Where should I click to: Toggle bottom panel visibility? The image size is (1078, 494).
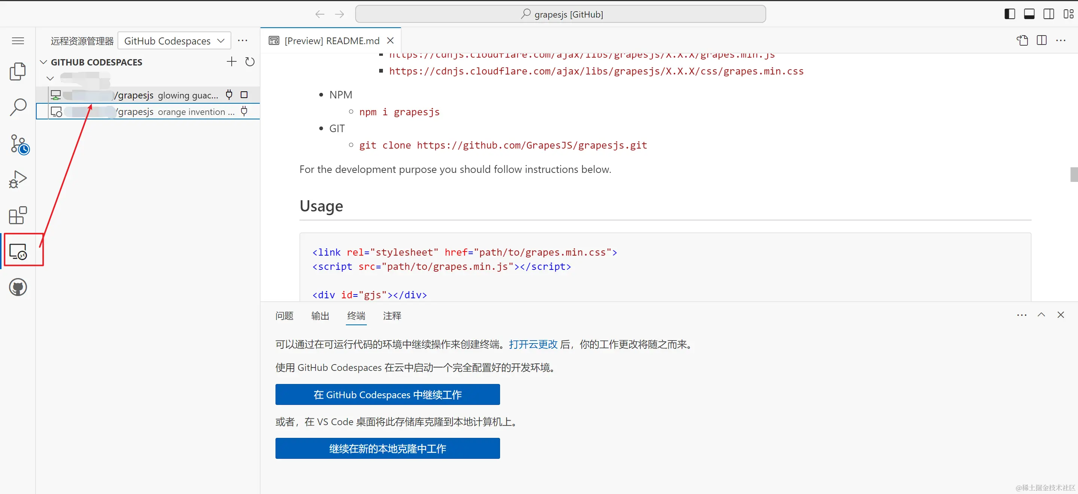pos(1029,14)
